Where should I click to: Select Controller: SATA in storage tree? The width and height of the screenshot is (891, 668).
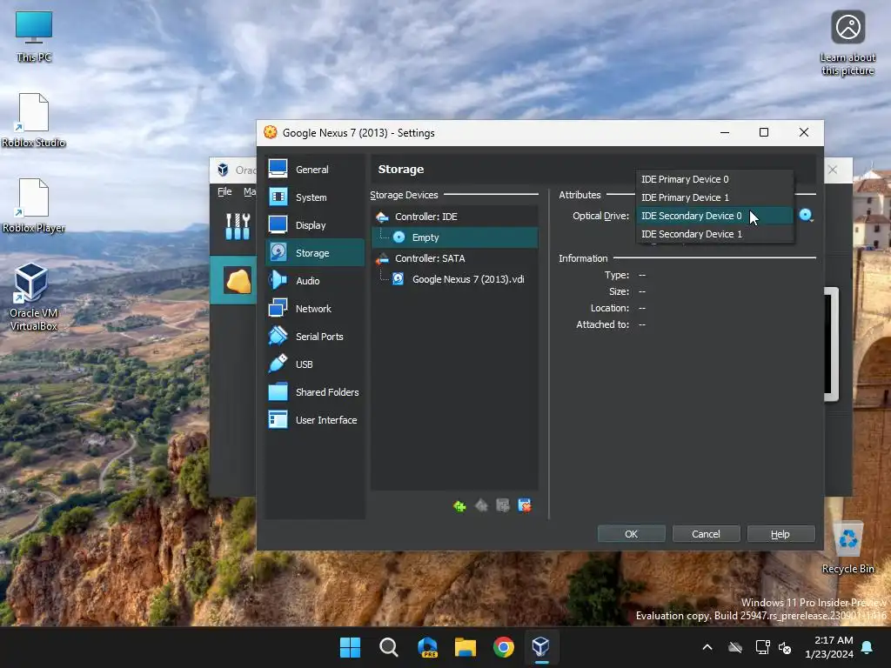tap(454, 258)
